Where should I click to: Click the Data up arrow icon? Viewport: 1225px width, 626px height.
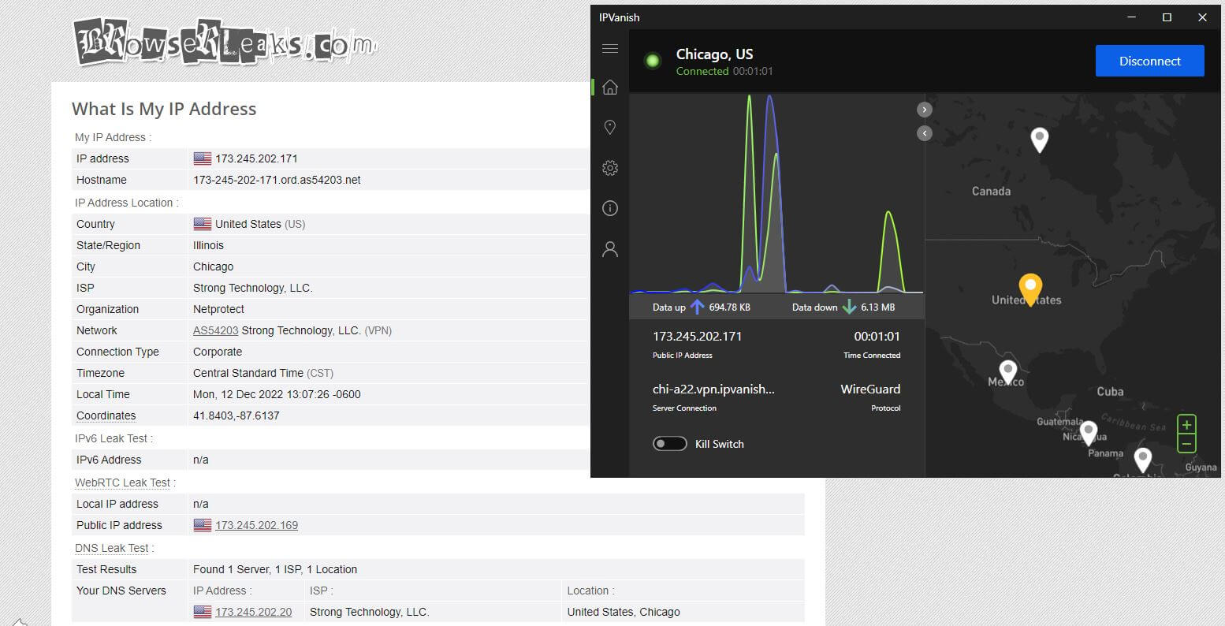click(x=697, y=307)
